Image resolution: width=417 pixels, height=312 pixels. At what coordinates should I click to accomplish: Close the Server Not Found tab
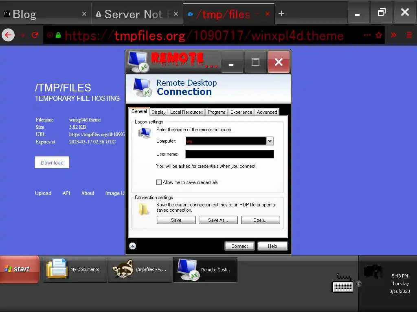176,14
